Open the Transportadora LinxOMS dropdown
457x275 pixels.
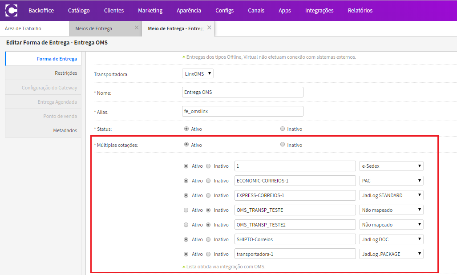(198, 74)
